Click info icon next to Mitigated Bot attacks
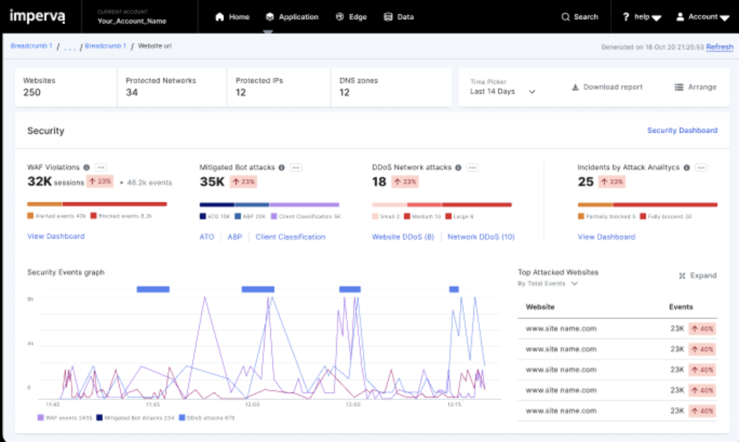This screenshot has width=739, height=442. tap(281, 168)
